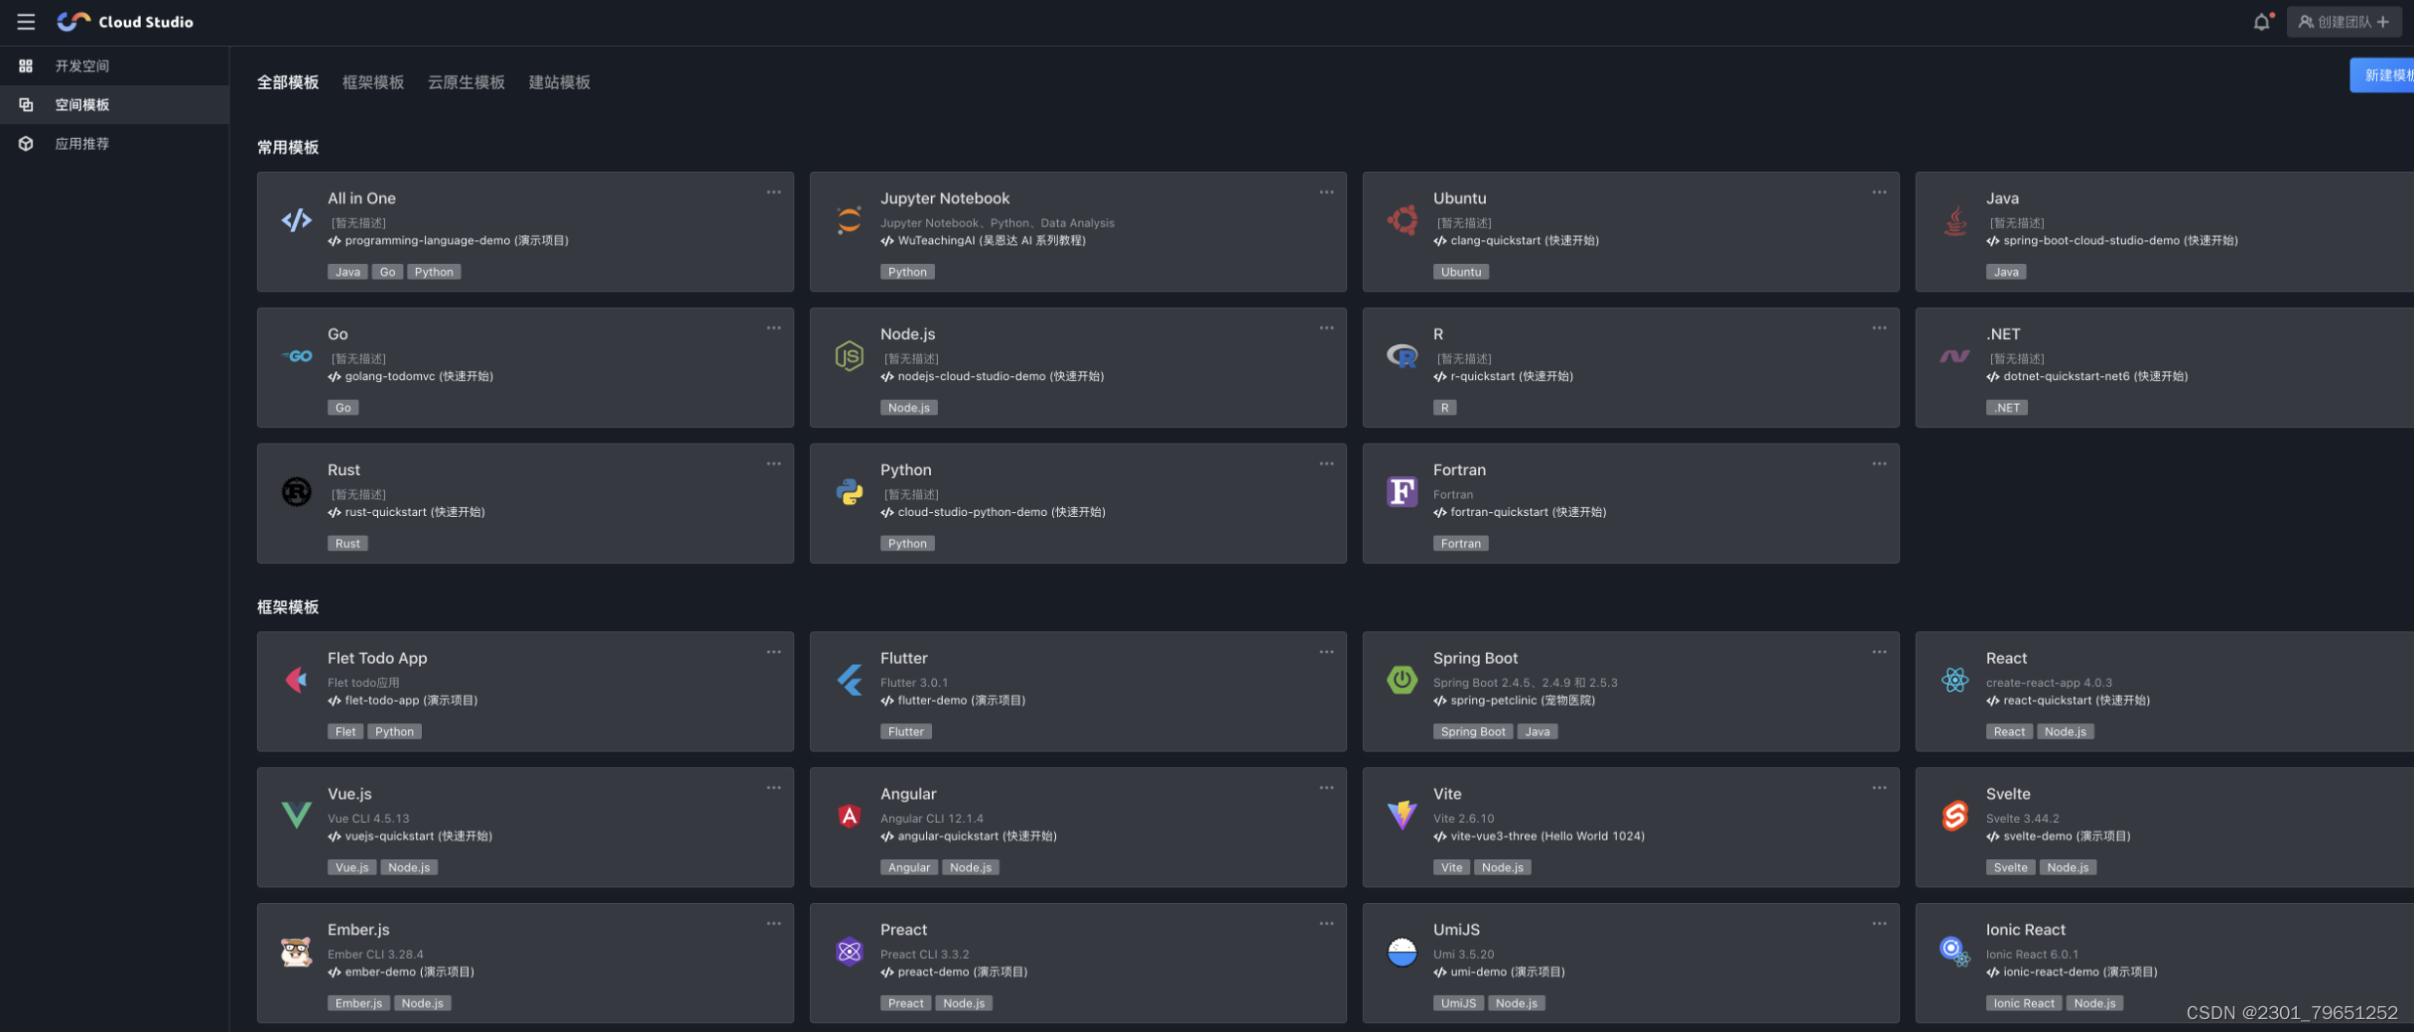Click the Svelte 3.44.2 version text
The image size is (2414, 1032).
click(2023, 819)
